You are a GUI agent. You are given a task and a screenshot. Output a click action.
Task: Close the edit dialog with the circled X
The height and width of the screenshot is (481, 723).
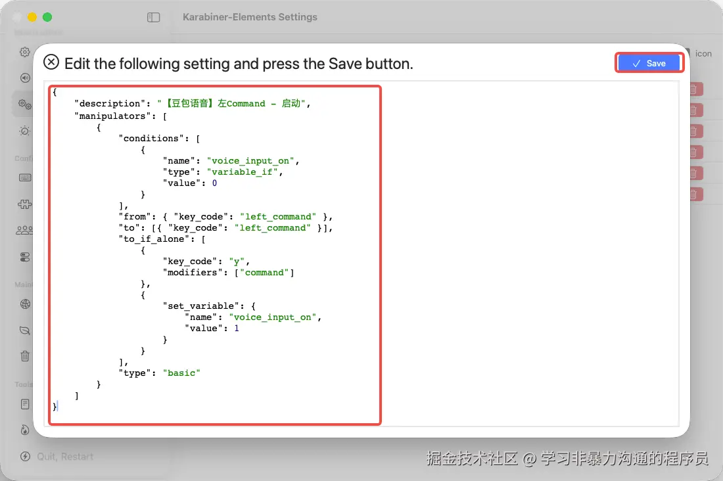[x=51, y=62]
